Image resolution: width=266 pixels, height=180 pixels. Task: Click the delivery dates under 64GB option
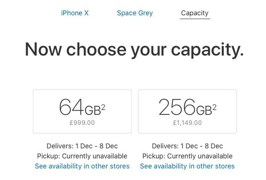click(82, 146)
